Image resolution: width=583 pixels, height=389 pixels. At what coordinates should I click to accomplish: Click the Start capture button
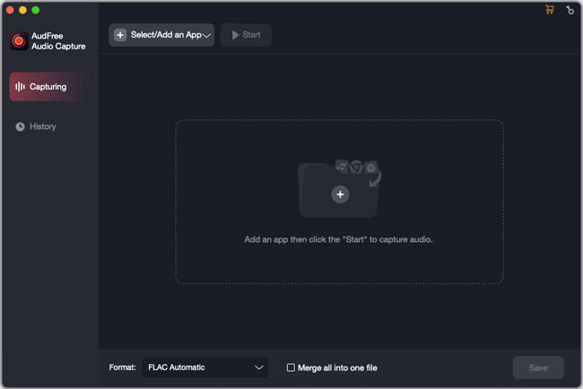click(246, 35)
